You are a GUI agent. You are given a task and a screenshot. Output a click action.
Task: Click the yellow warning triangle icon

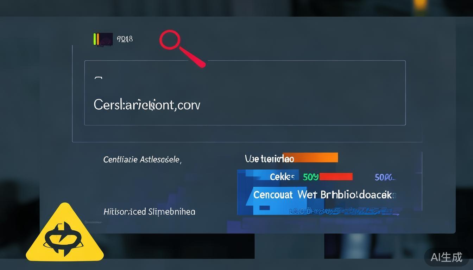(65, 233)
